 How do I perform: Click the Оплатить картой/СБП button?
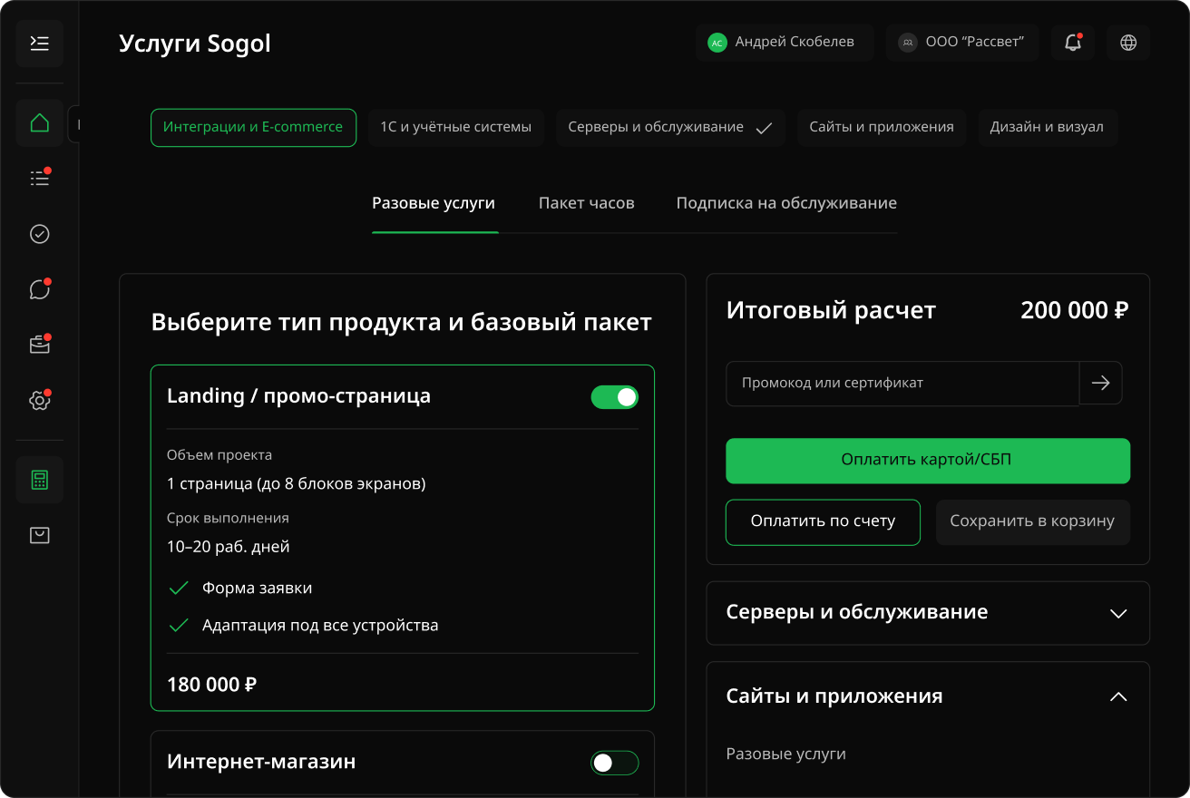(928, 461)
